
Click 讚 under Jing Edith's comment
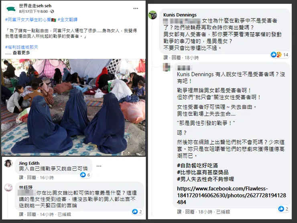[21, 178]
